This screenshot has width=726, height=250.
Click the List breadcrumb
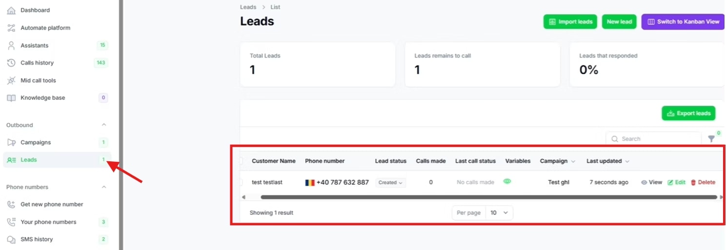(275, 7)
